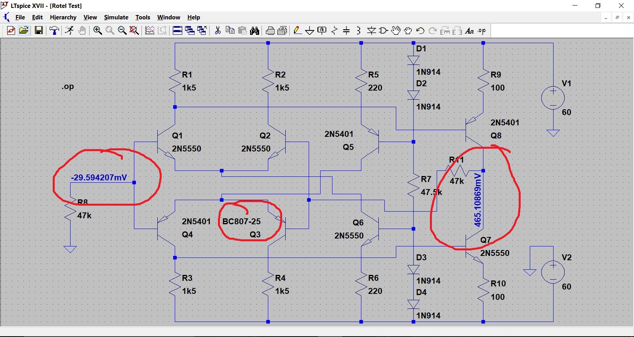Select the Drag closed-hand tool
The height and width of the screenshot is (337, 634).
pyautogui.click(x=408, y=30)
